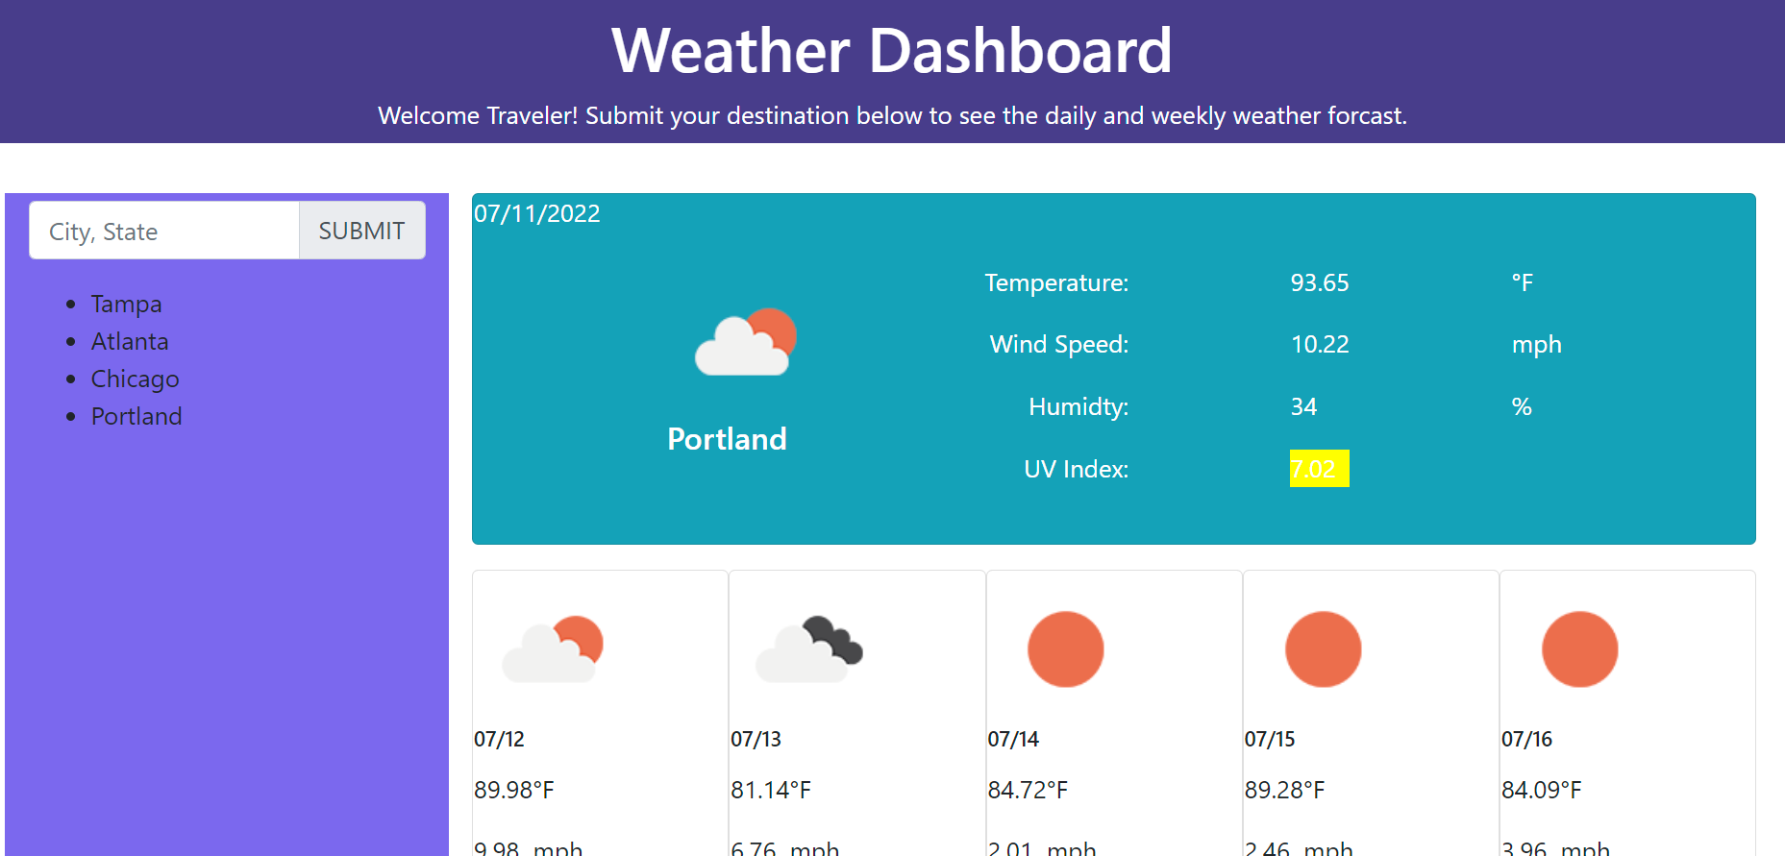Choose Chicago from the sidebar list
Screen dimensions: 1785x856
135,379
